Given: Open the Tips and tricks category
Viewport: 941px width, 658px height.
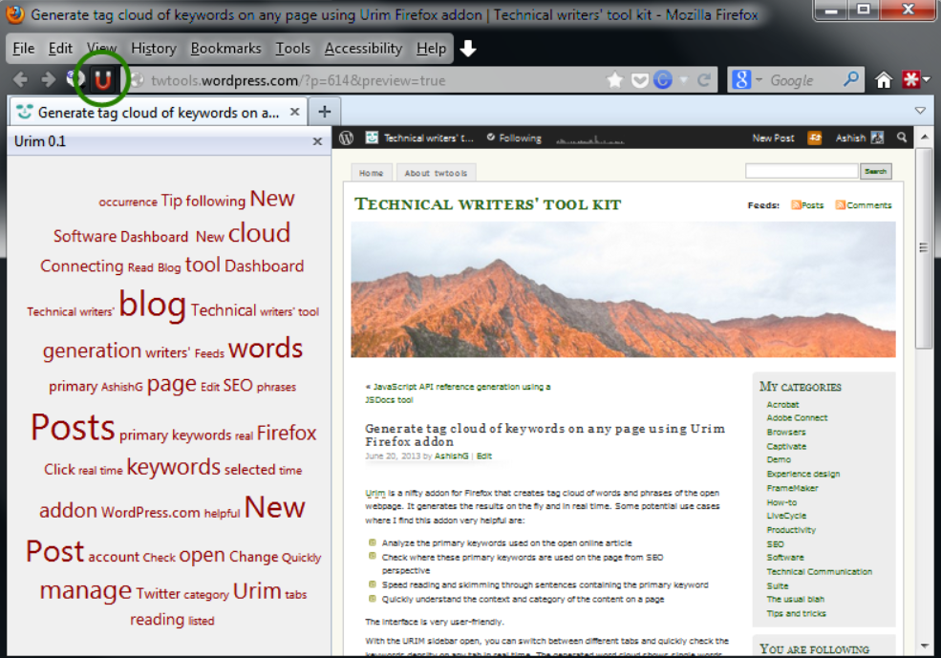Looking at the screenshot, I should pos(796,613).
